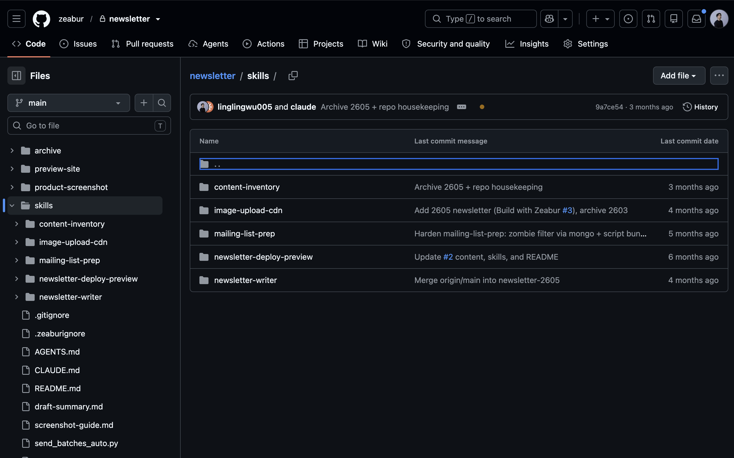The height and width of the screenshot is (458, 734).
Task: Go to GitHub homepage via Octocat logo
Action: click(41, 19)
